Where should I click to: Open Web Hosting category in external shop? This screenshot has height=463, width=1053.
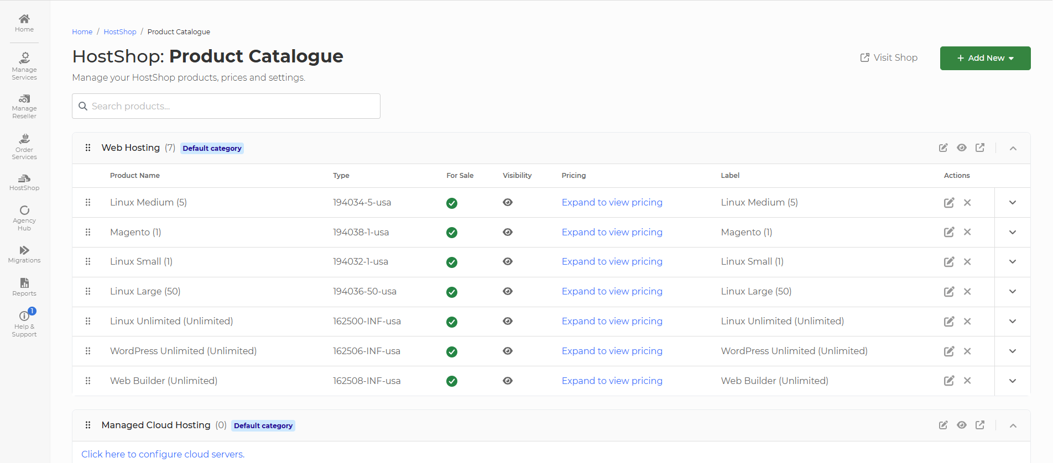tap(980, 148)
